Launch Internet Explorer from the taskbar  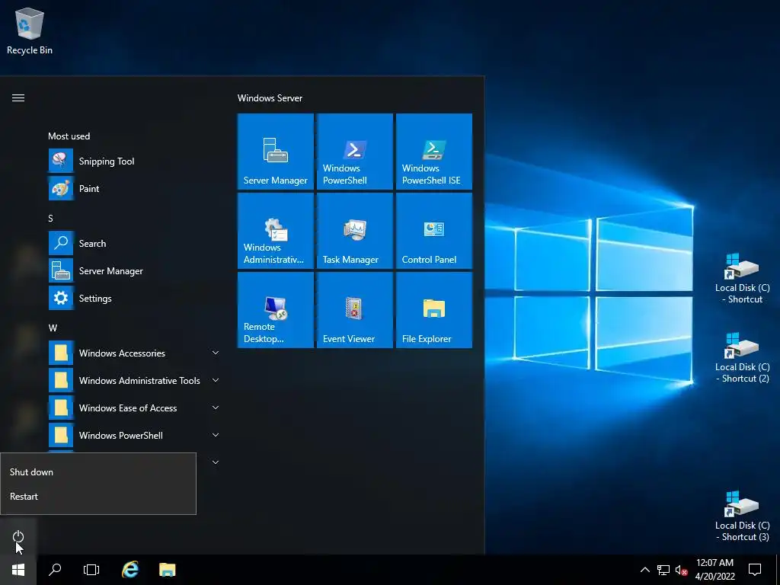(x=129, y=570)
